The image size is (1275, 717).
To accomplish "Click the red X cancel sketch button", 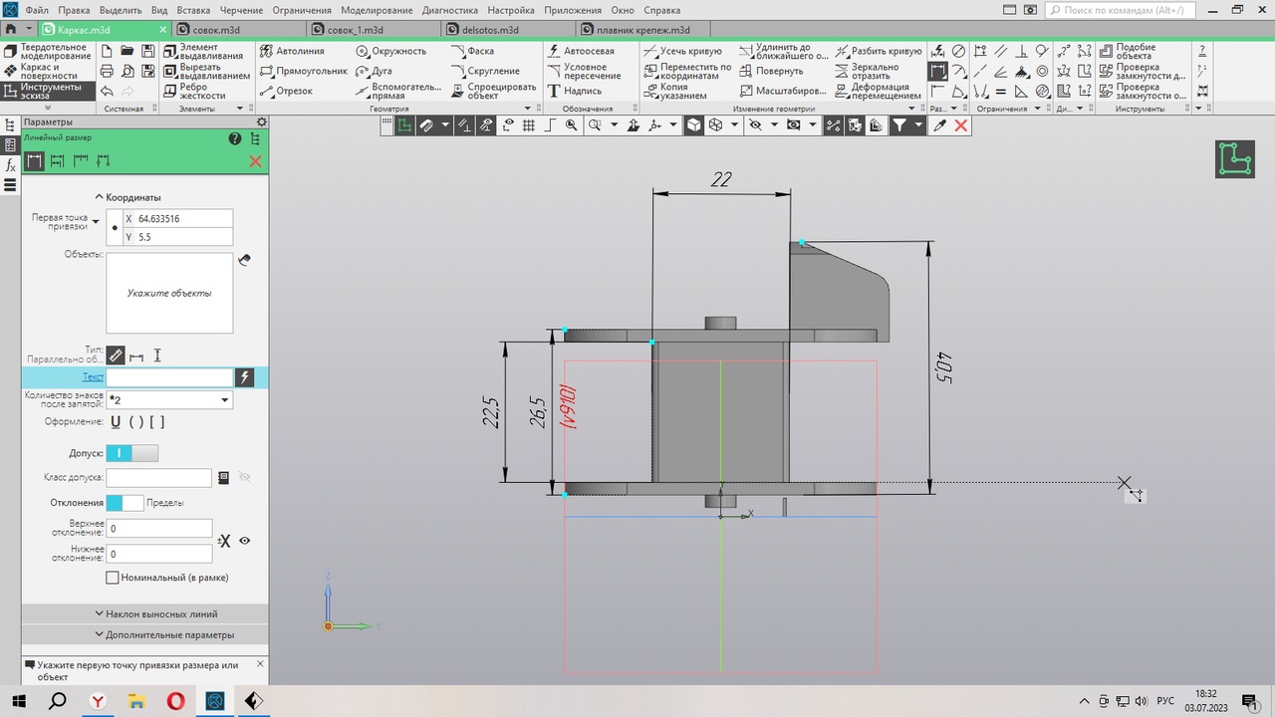I will [960, 125].
